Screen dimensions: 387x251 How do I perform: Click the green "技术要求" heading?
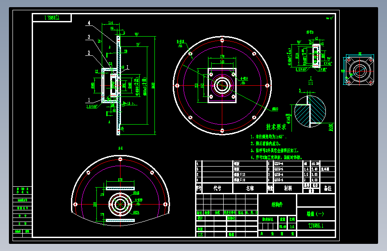coord(276,127)
